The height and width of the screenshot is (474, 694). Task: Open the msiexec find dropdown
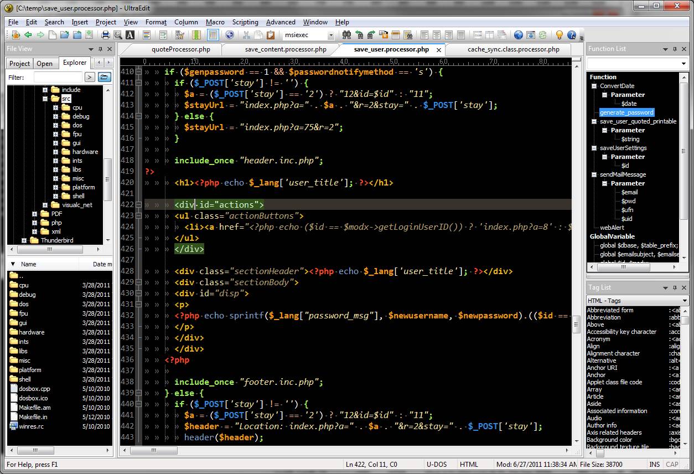[331, 35]
